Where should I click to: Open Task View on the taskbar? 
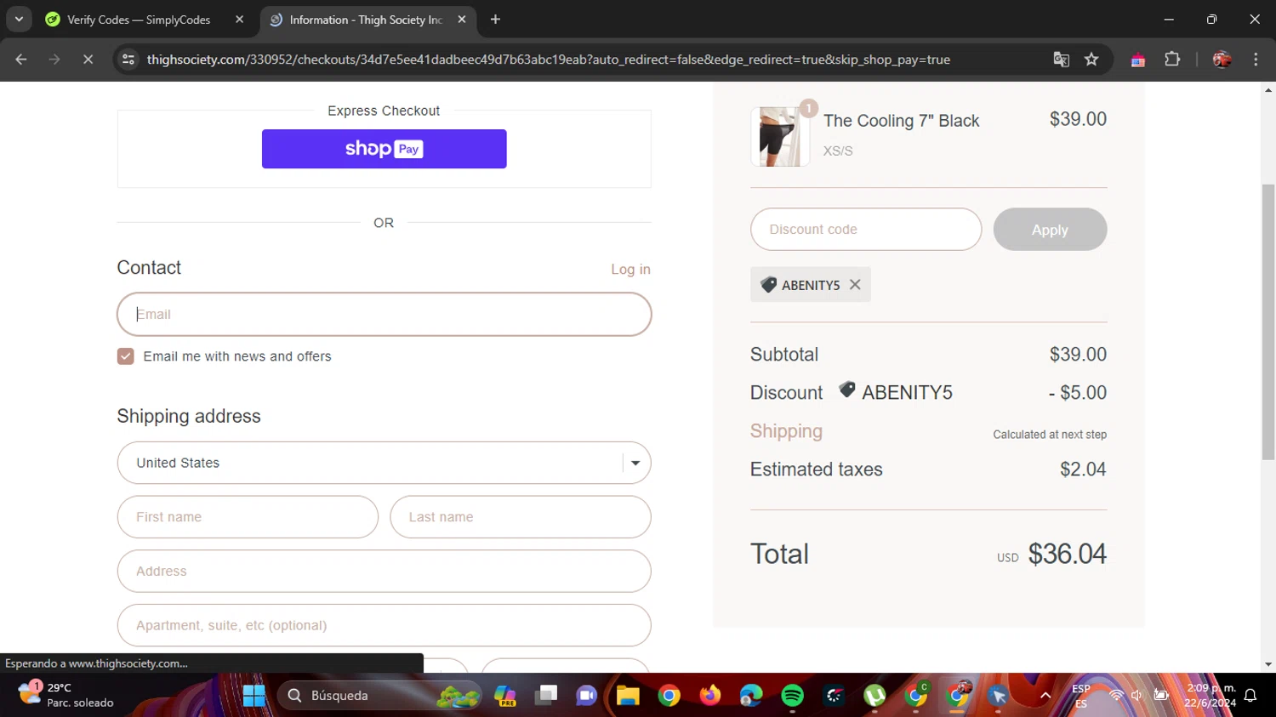point(546,696)
